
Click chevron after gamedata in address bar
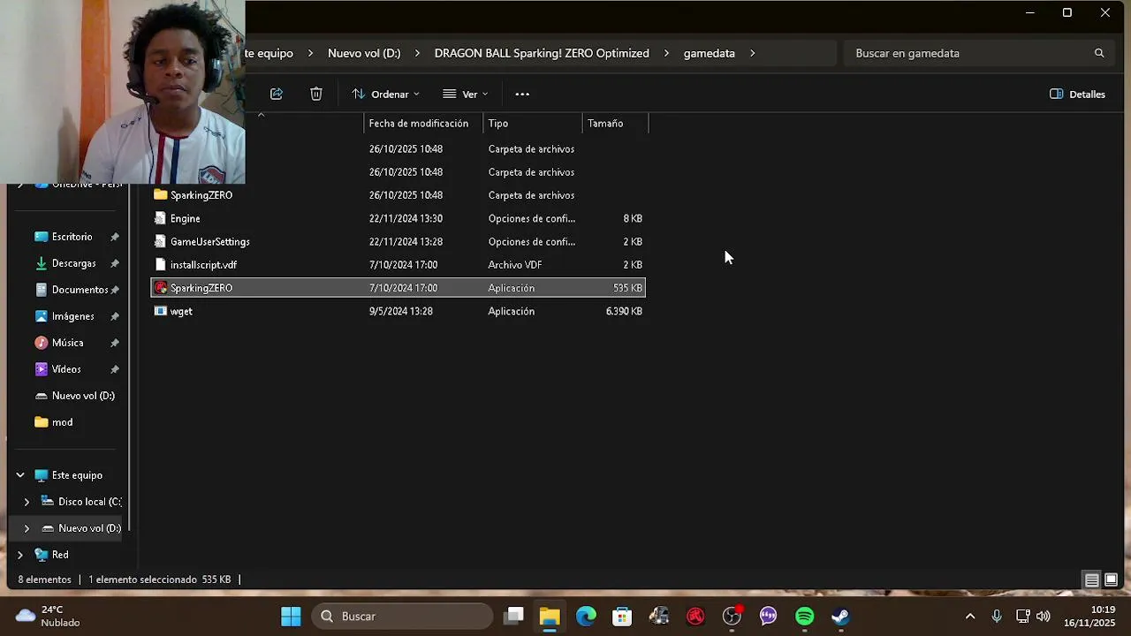click(753, 53)
